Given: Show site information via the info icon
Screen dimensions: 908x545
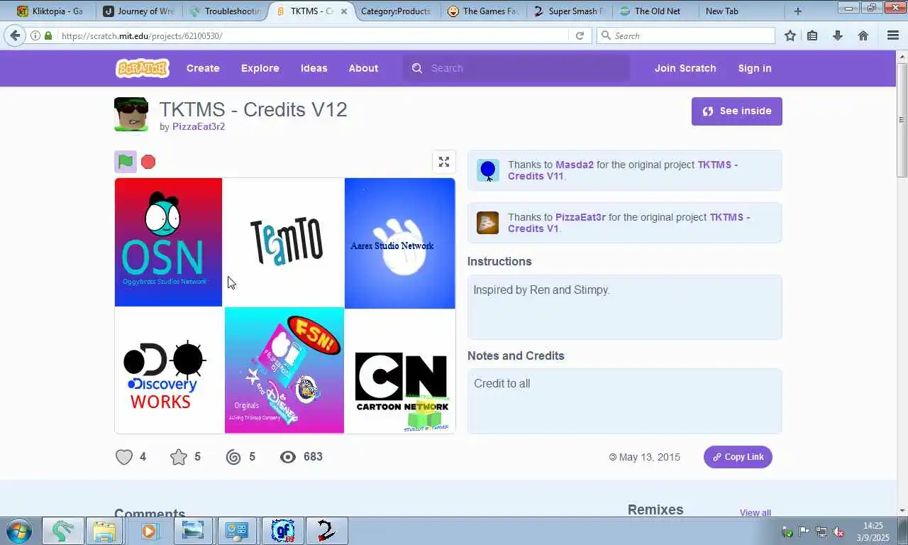Looking at the screenshot, I should point(35,35).
